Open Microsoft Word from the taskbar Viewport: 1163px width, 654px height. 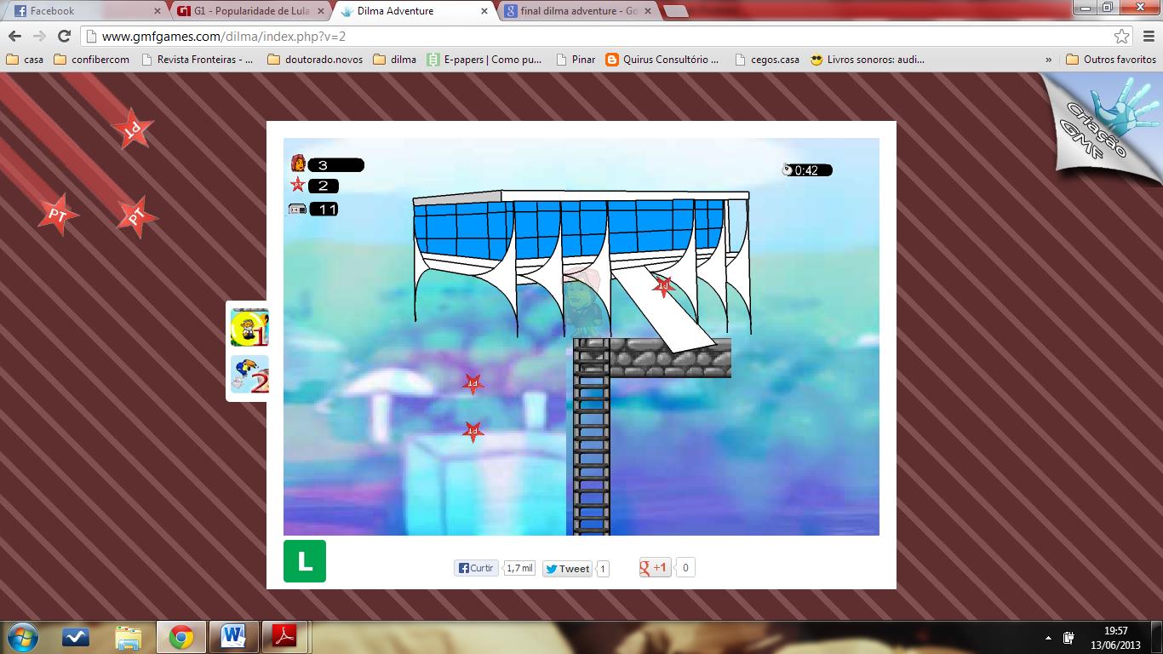[x=232, y=636]
